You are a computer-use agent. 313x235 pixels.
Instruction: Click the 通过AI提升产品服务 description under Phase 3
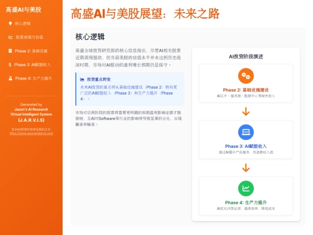click(x=246, y=152)
